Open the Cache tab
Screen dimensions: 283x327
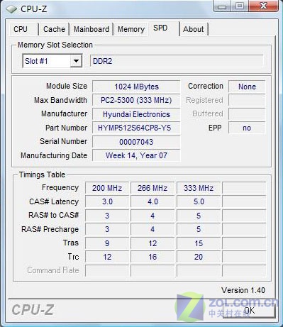[54, 29]
